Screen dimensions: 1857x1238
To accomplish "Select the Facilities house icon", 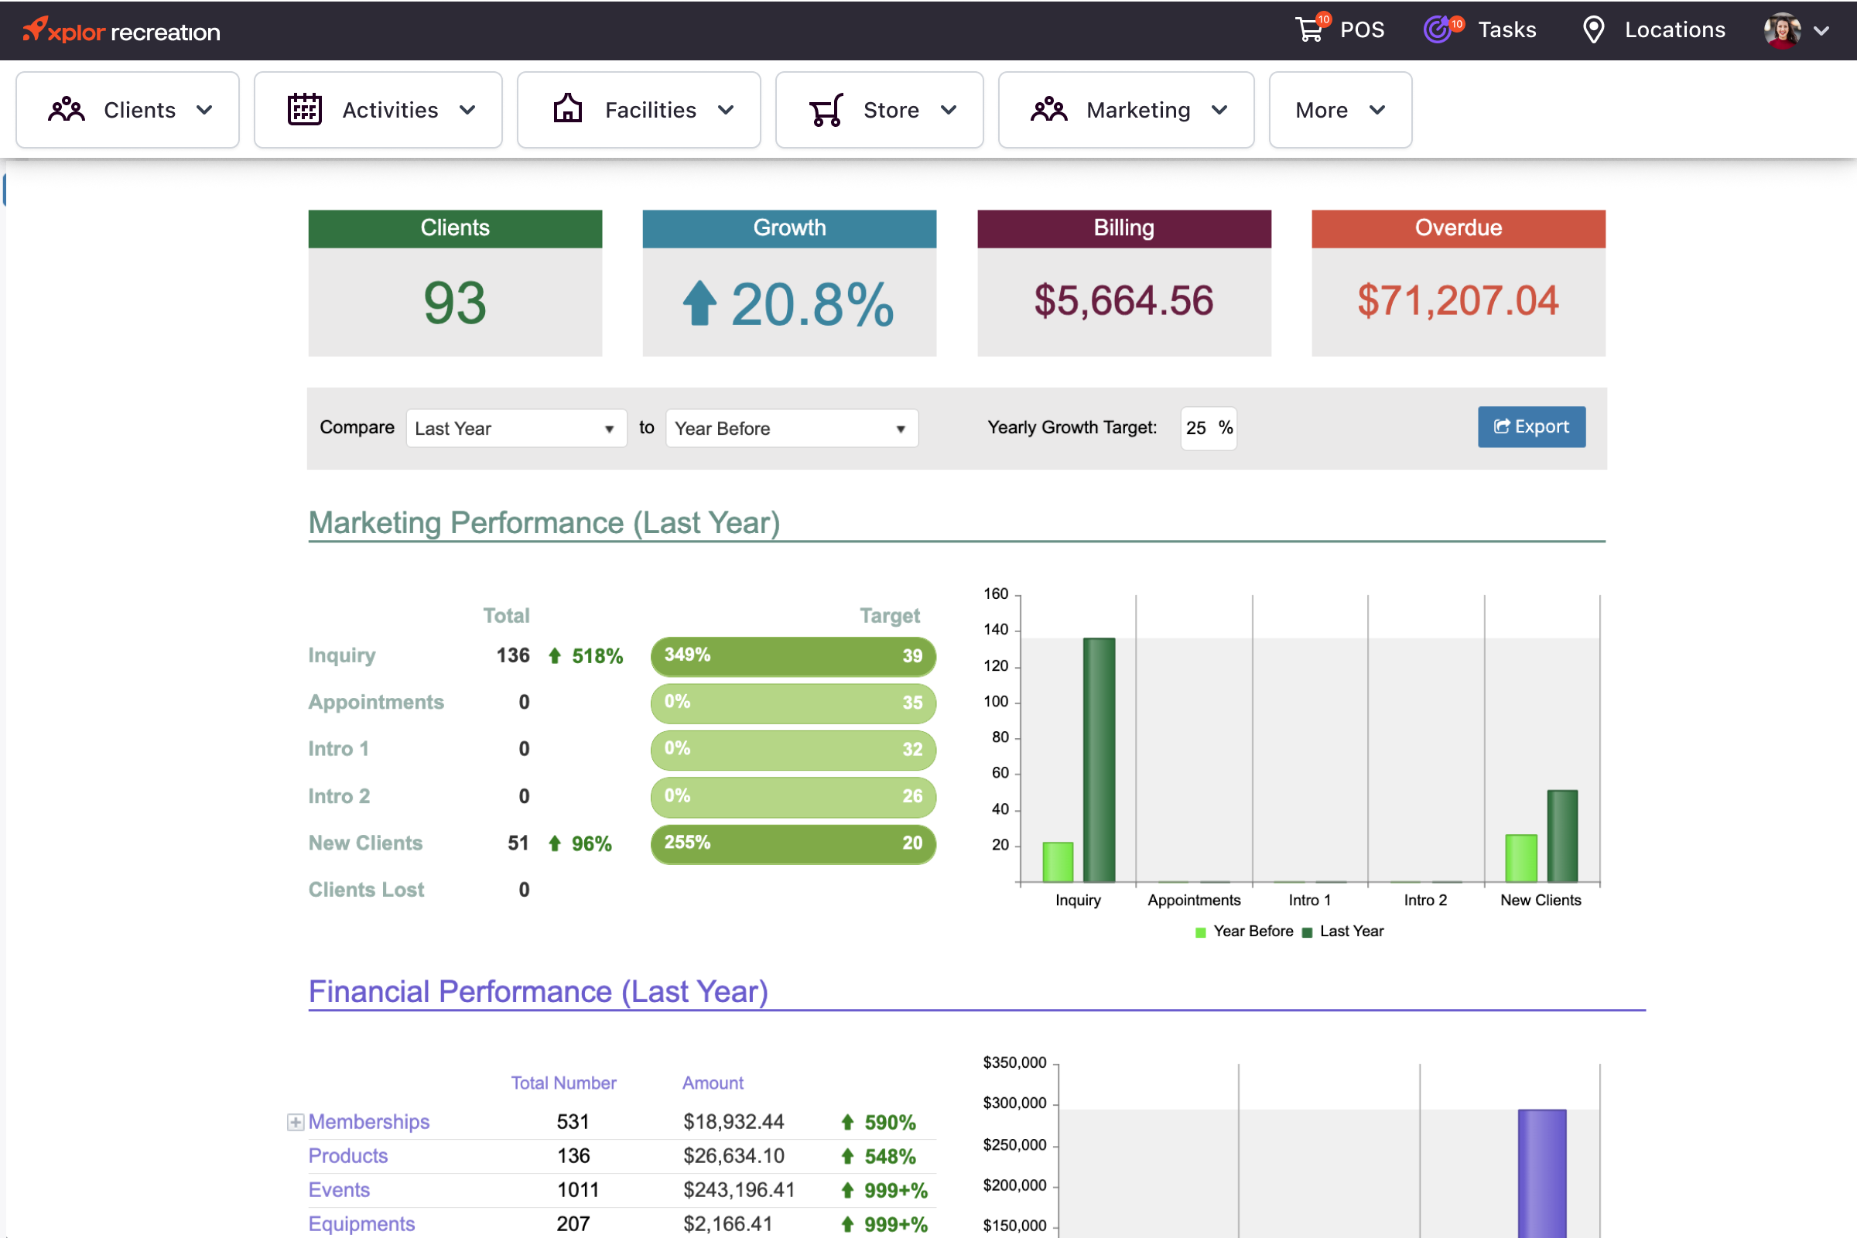I will (x=567, y=110).
